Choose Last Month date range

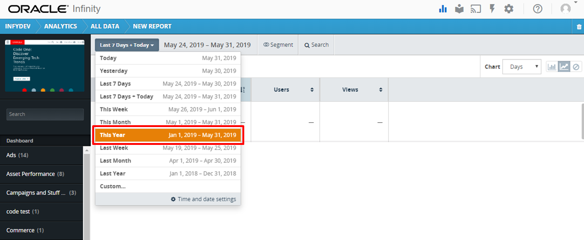pyautogui.click(x=168, y=160)
